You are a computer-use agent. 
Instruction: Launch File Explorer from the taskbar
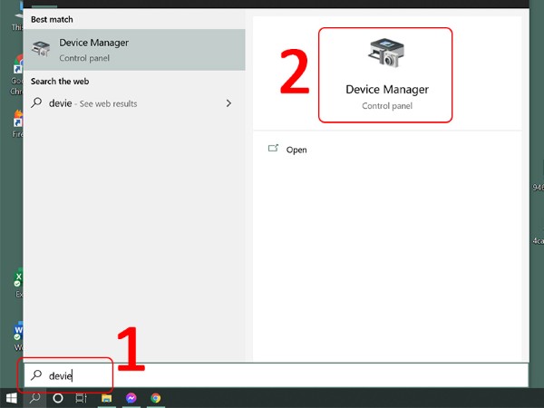click(106, 398)
